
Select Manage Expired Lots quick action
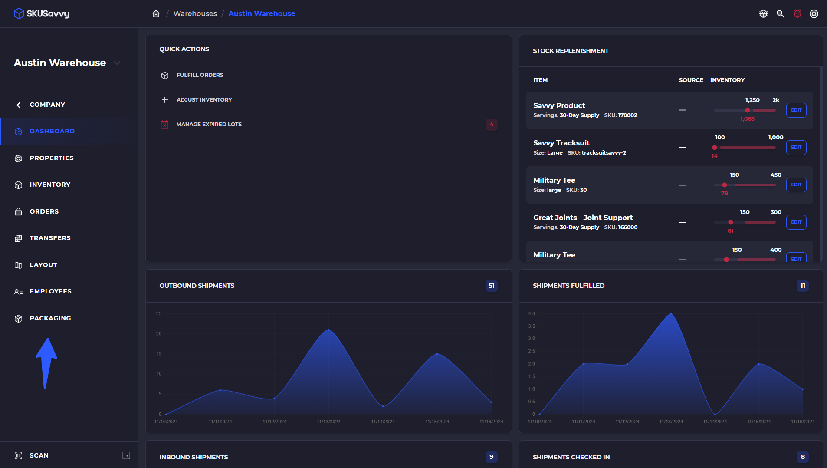click(x=328, y=125)
